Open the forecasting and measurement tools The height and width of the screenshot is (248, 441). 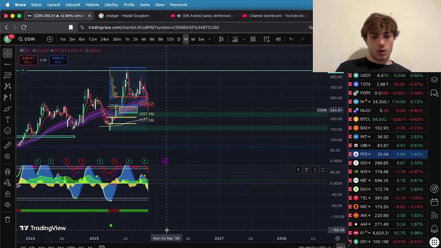click(x=8, y=97)
